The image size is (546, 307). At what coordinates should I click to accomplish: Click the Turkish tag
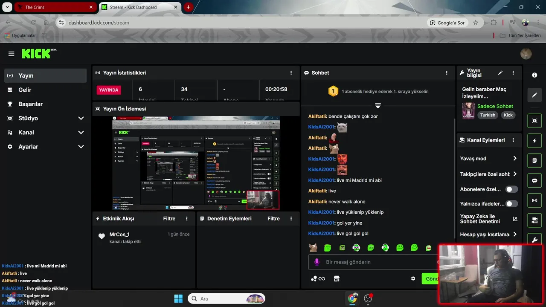click(488, 115)
